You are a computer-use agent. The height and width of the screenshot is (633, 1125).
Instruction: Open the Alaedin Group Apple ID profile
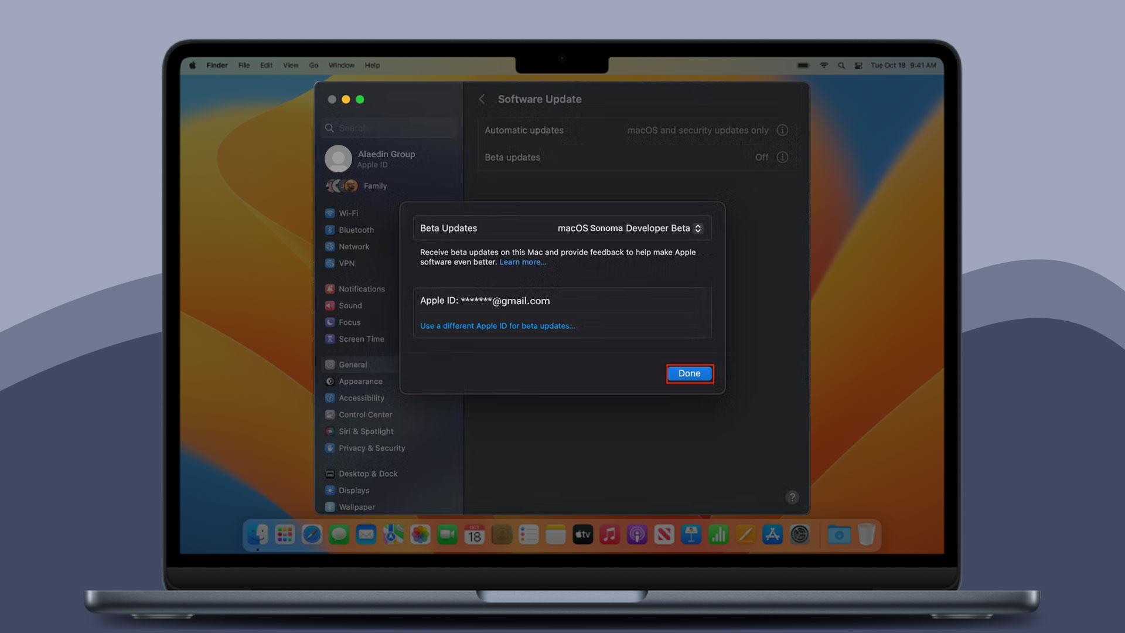coord(370,159)
